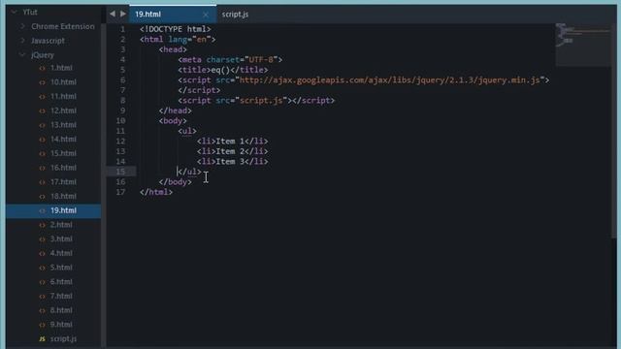
Task: Click the HTML file icon beside 18.html
Action: click(x=43, y=196)
